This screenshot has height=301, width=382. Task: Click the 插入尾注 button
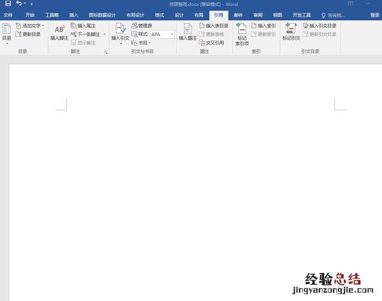click(83, 26)
